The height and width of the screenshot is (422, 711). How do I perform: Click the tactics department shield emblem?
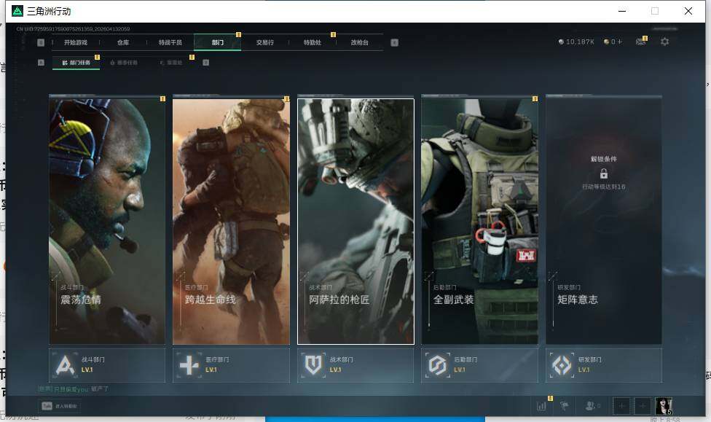(313, 365)
